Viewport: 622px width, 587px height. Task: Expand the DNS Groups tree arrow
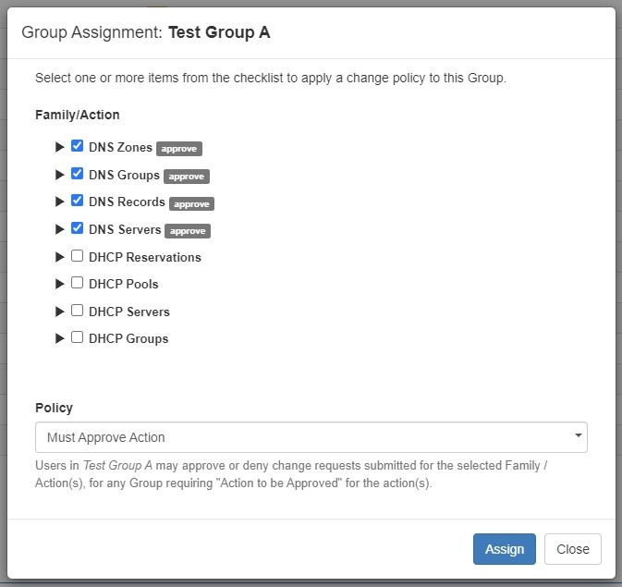coord(60,175)
